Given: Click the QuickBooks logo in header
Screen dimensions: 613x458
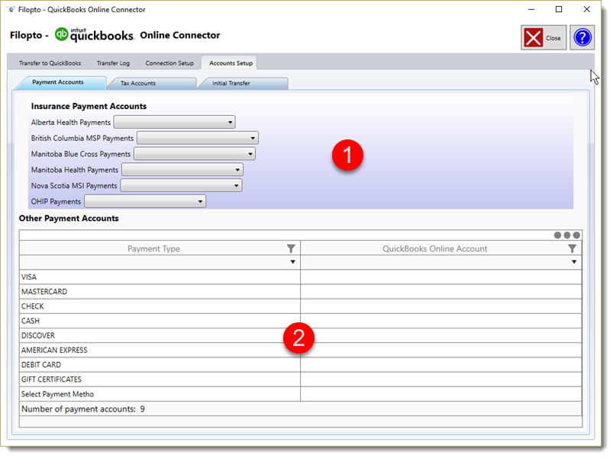Looking at the screenshot, I should coord(95,35).
